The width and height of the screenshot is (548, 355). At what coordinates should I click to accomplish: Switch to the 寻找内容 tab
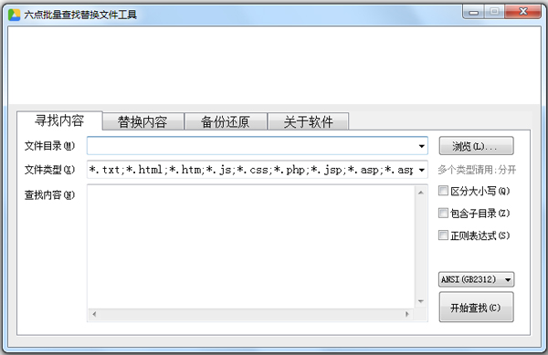pyautogui.click(x=59, y=120)
